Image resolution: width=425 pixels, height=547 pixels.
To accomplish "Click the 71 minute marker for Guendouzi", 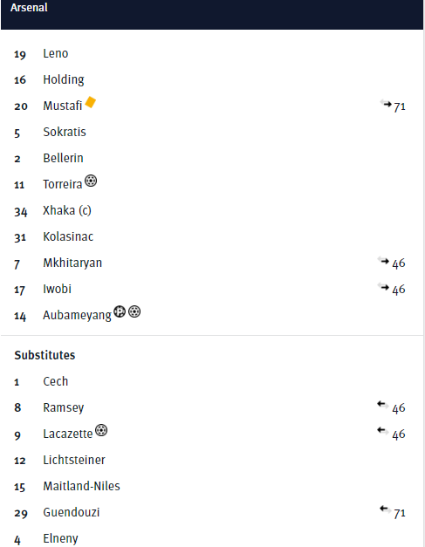I will pos(400,513).
